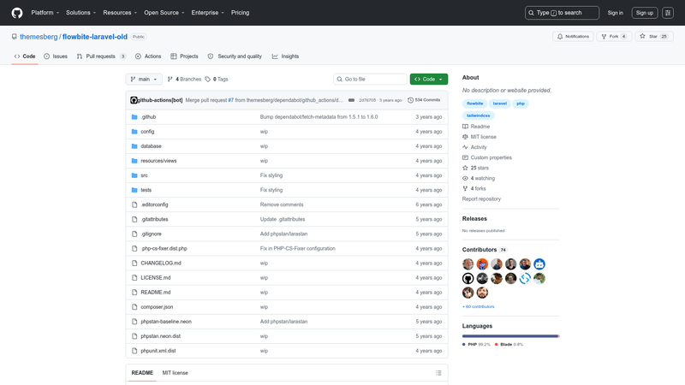This screenshot has width=685, height=385.
Task: Switch to the Projects tab
Action: (x=184, y=56)
